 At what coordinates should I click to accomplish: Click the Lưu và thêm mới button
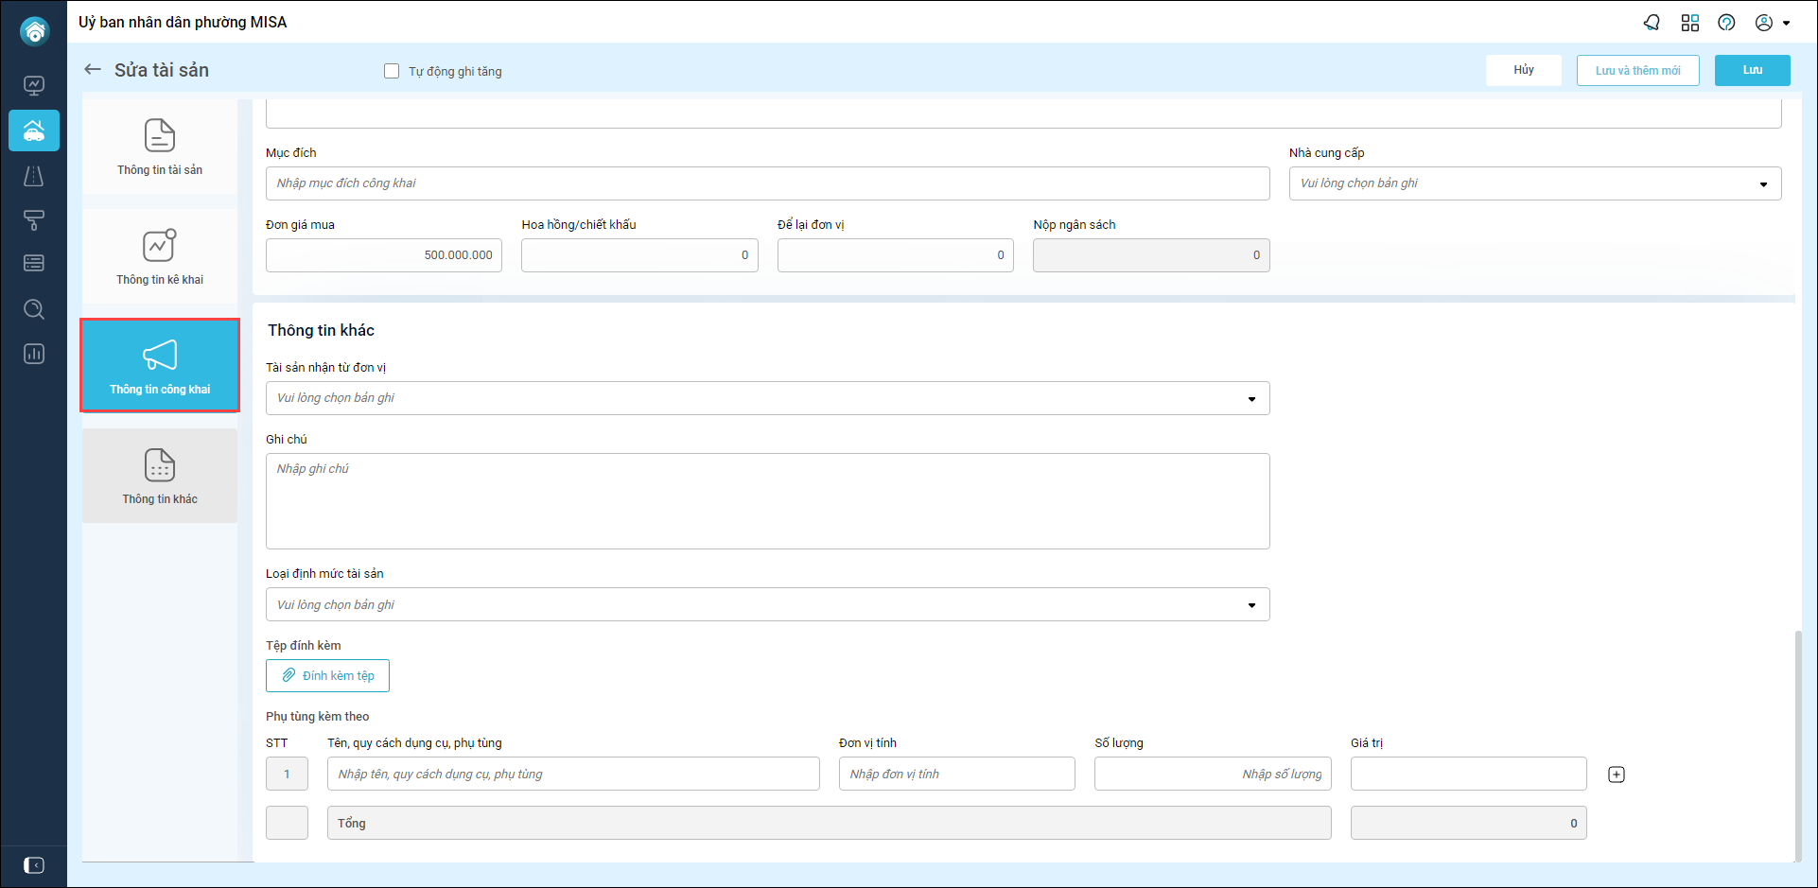(x=1637, y=70)
